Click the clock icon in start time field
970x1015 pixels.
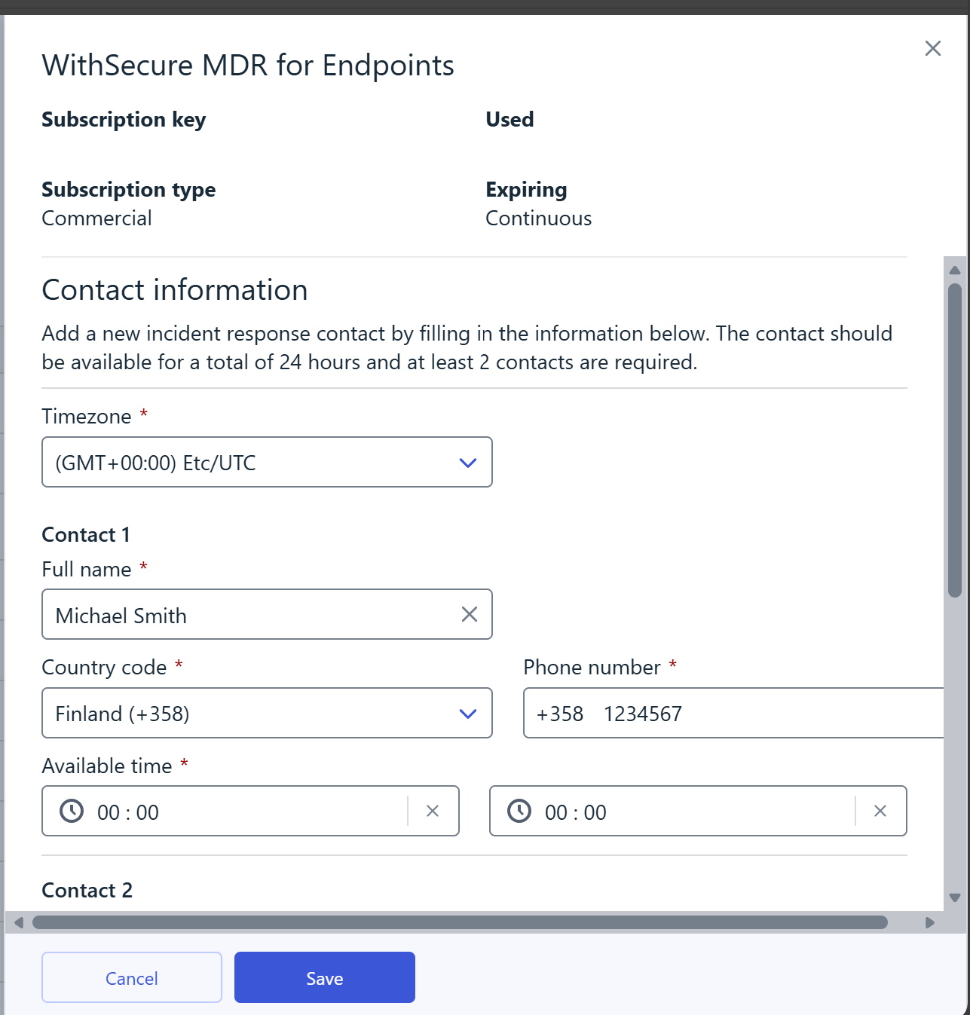(x=72, y=812)
